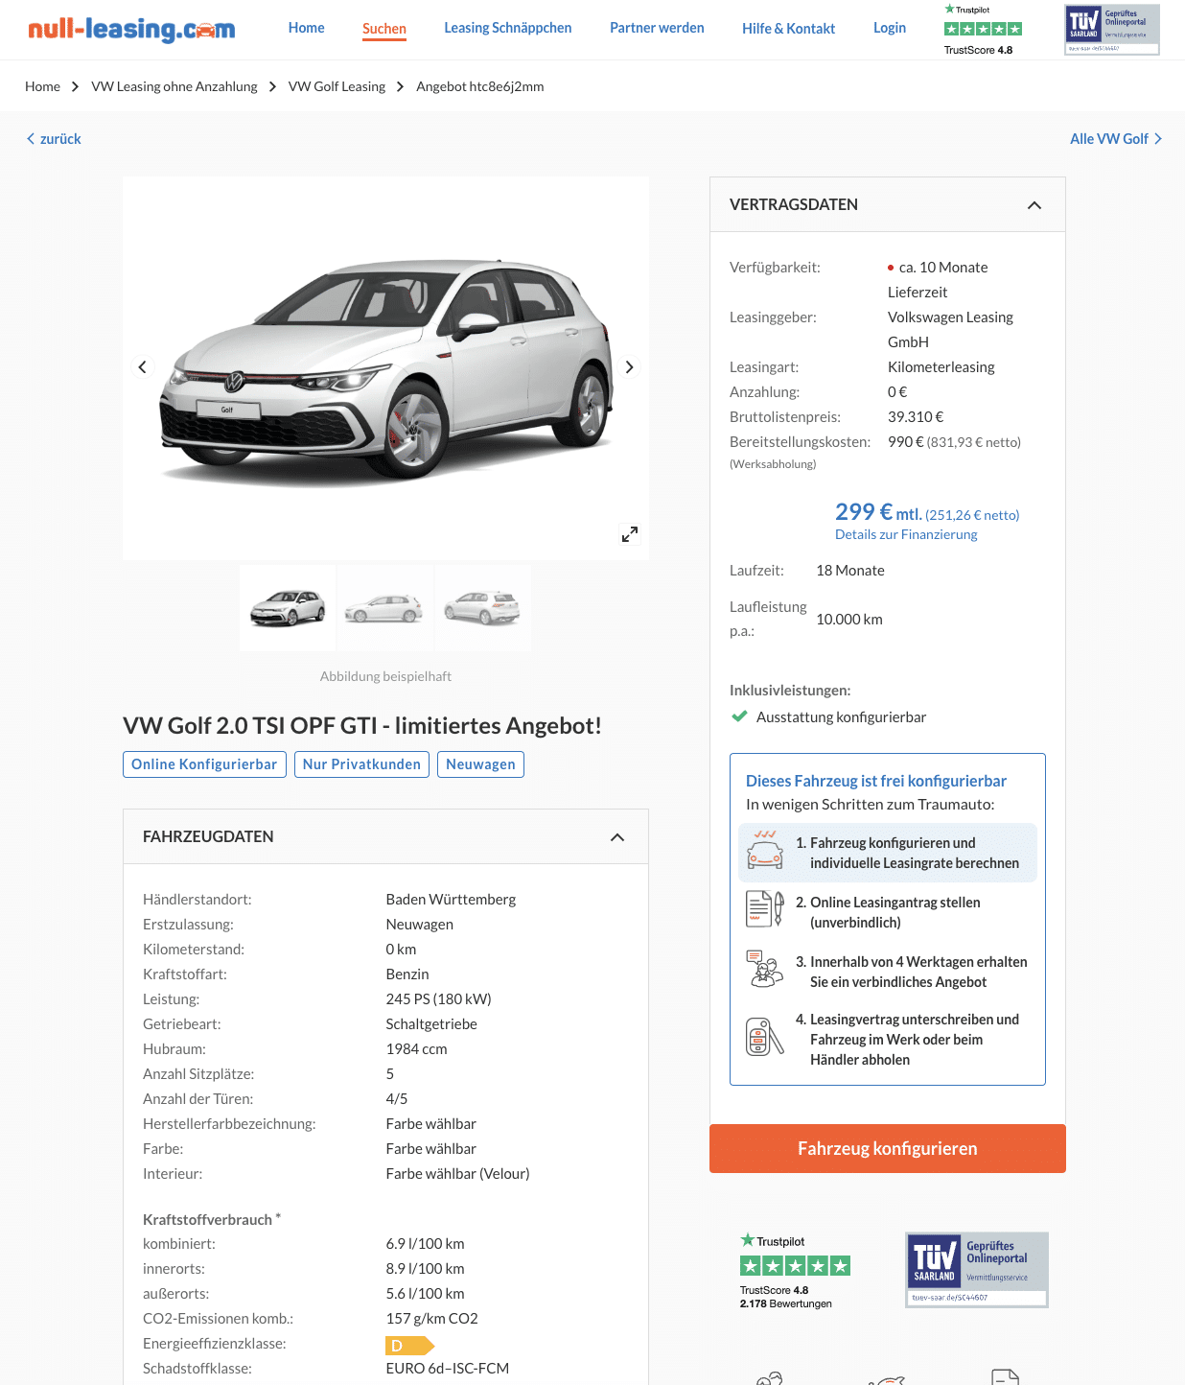Open Trustpilot rating in the header
The height and width of the screenshot is (1385, 1185).
point(983,30)
